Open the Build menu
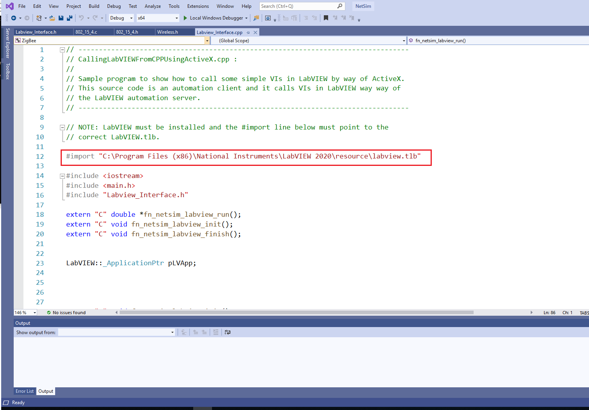The width and height of the screenshot is (589, 410). pos(94,6)
